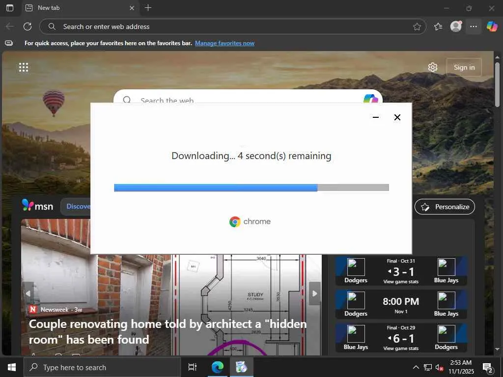Click the Chrome download progress bar
Screen dimensions: 503x377
[251, 188]
